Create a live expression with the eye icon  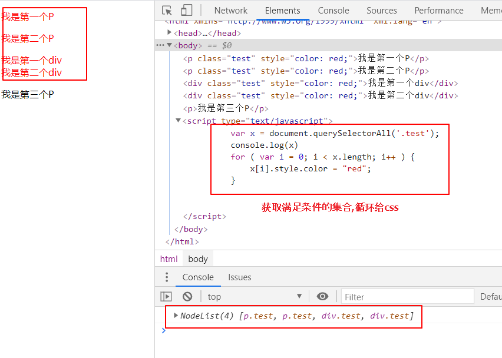pyautogui.click(x=323, y=296)
